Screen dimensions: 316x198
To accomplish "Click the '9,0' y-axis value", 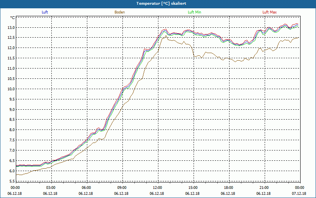I will pyautogui.click(x=12, y=110).
